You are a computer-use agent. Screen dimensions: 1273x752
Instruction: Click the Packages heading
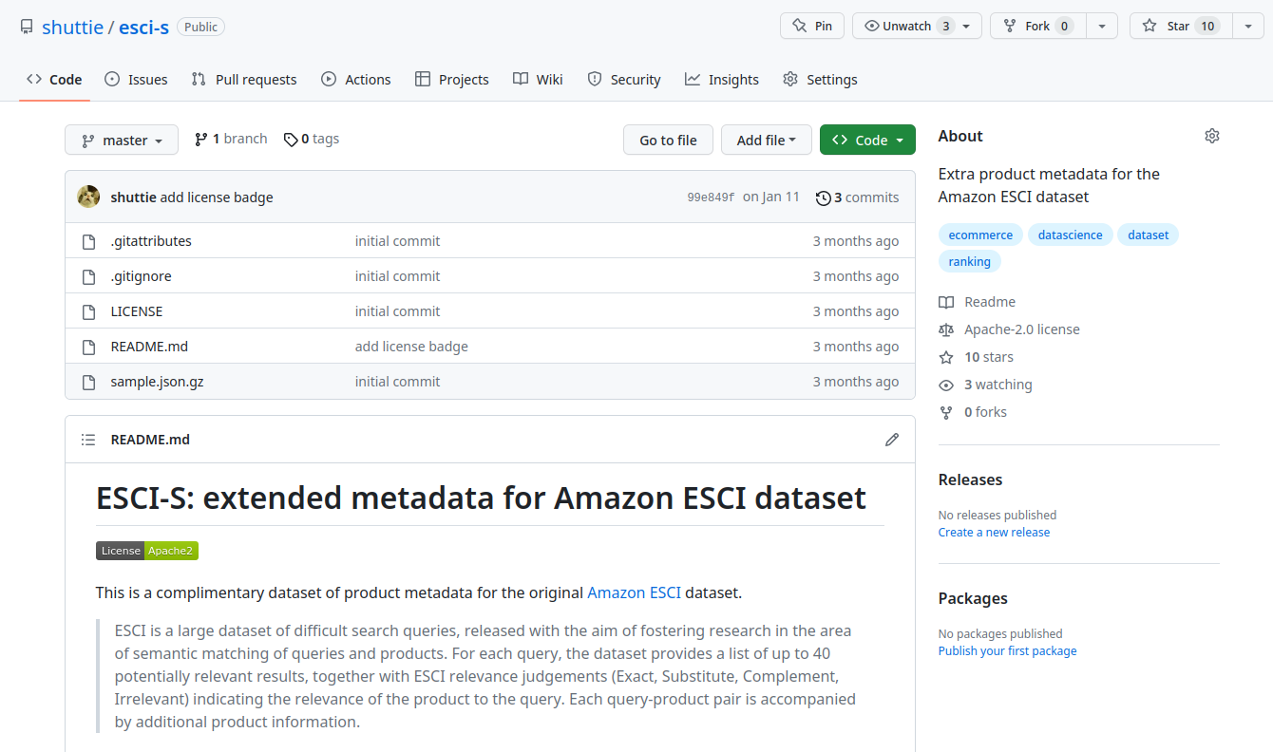click(x=973, y=598)
